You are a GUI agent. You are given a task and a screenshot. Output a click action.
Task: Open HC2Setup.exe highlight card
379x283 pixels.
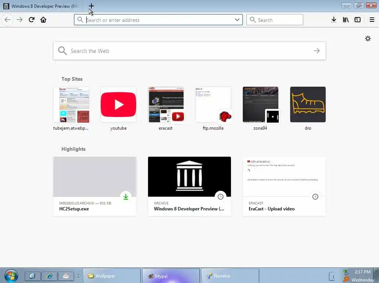point(95,186)
